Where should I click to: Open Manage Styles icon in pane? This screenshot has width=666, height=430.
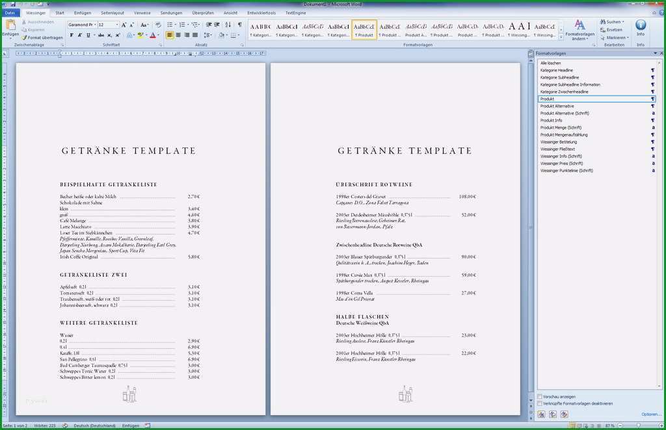click(564, 414)
